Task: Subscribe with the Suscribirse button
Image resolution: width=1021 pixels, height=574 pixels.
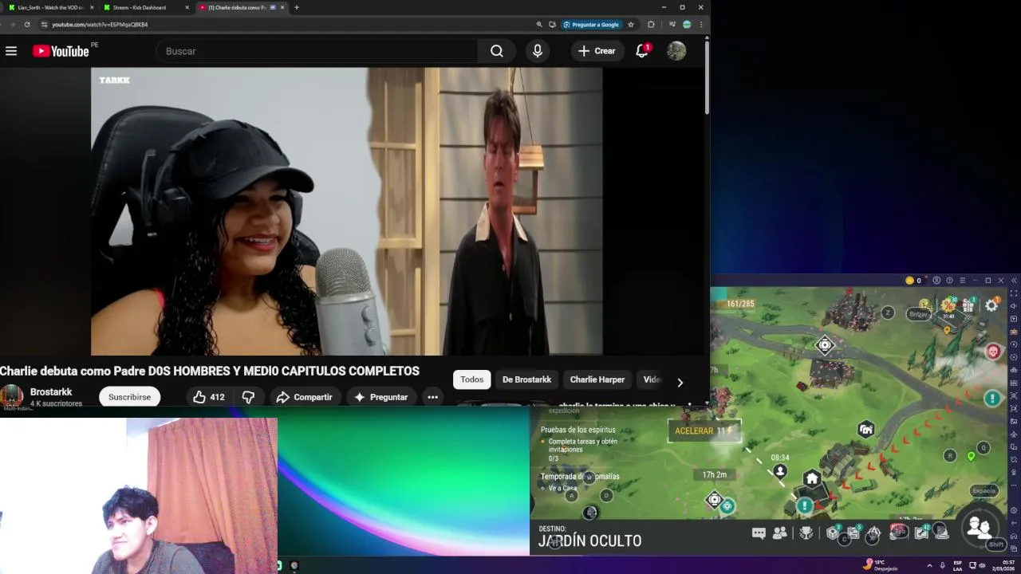Action: [129, 397]
